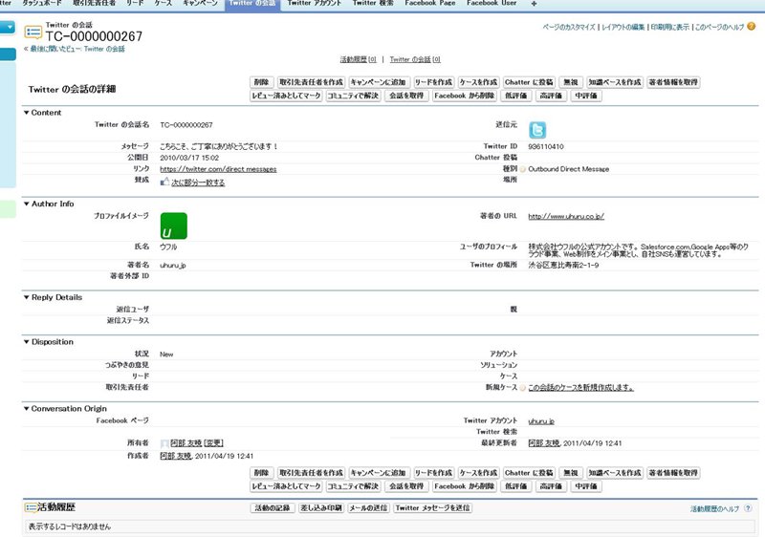This screenshot has width=765, height=537.
Task: Open the Facebook Page tab
Action: [x=429, y=3]
